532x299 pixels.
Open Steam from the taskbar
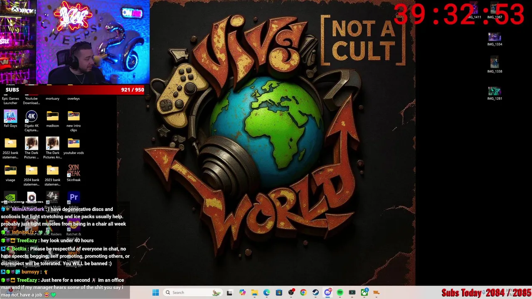tap(315, 292)
